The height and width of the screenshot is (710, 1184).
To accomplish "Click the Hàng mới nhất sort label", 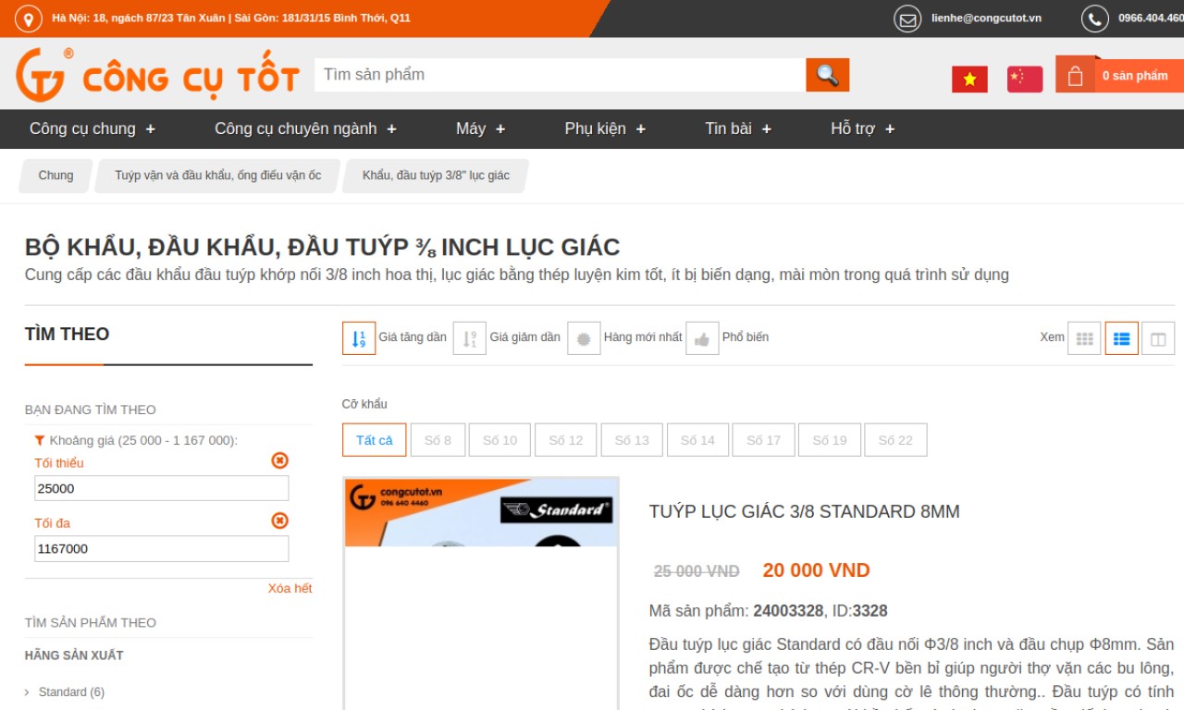I will [x=643, y=337].
